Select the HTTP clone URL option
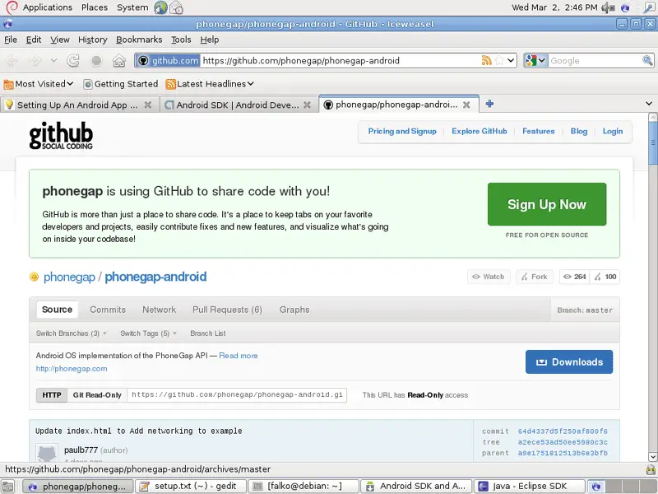 tap(52, 395)
